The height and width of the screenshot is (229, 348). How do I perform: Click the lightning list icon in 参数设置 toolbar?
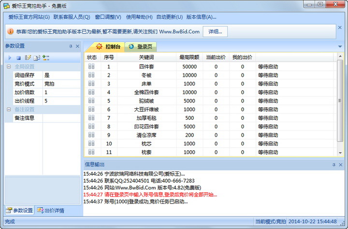[28, 57]
